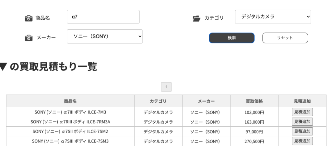This screenshot has width=332, height=146.
Task: Click the 商品名 table column header
Action: [x=70, y=101]
